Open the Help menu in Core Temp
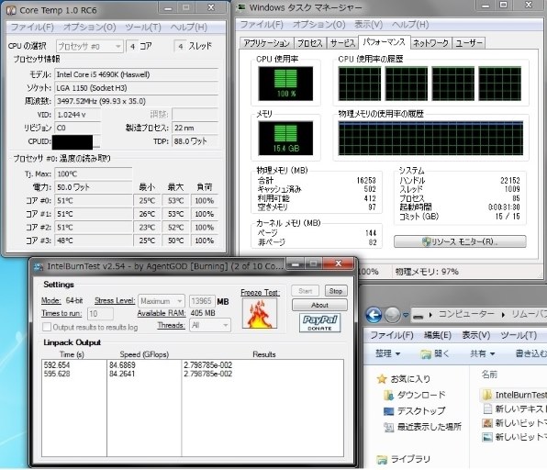This screenshot has height=470, width=547. coord(189,28)
